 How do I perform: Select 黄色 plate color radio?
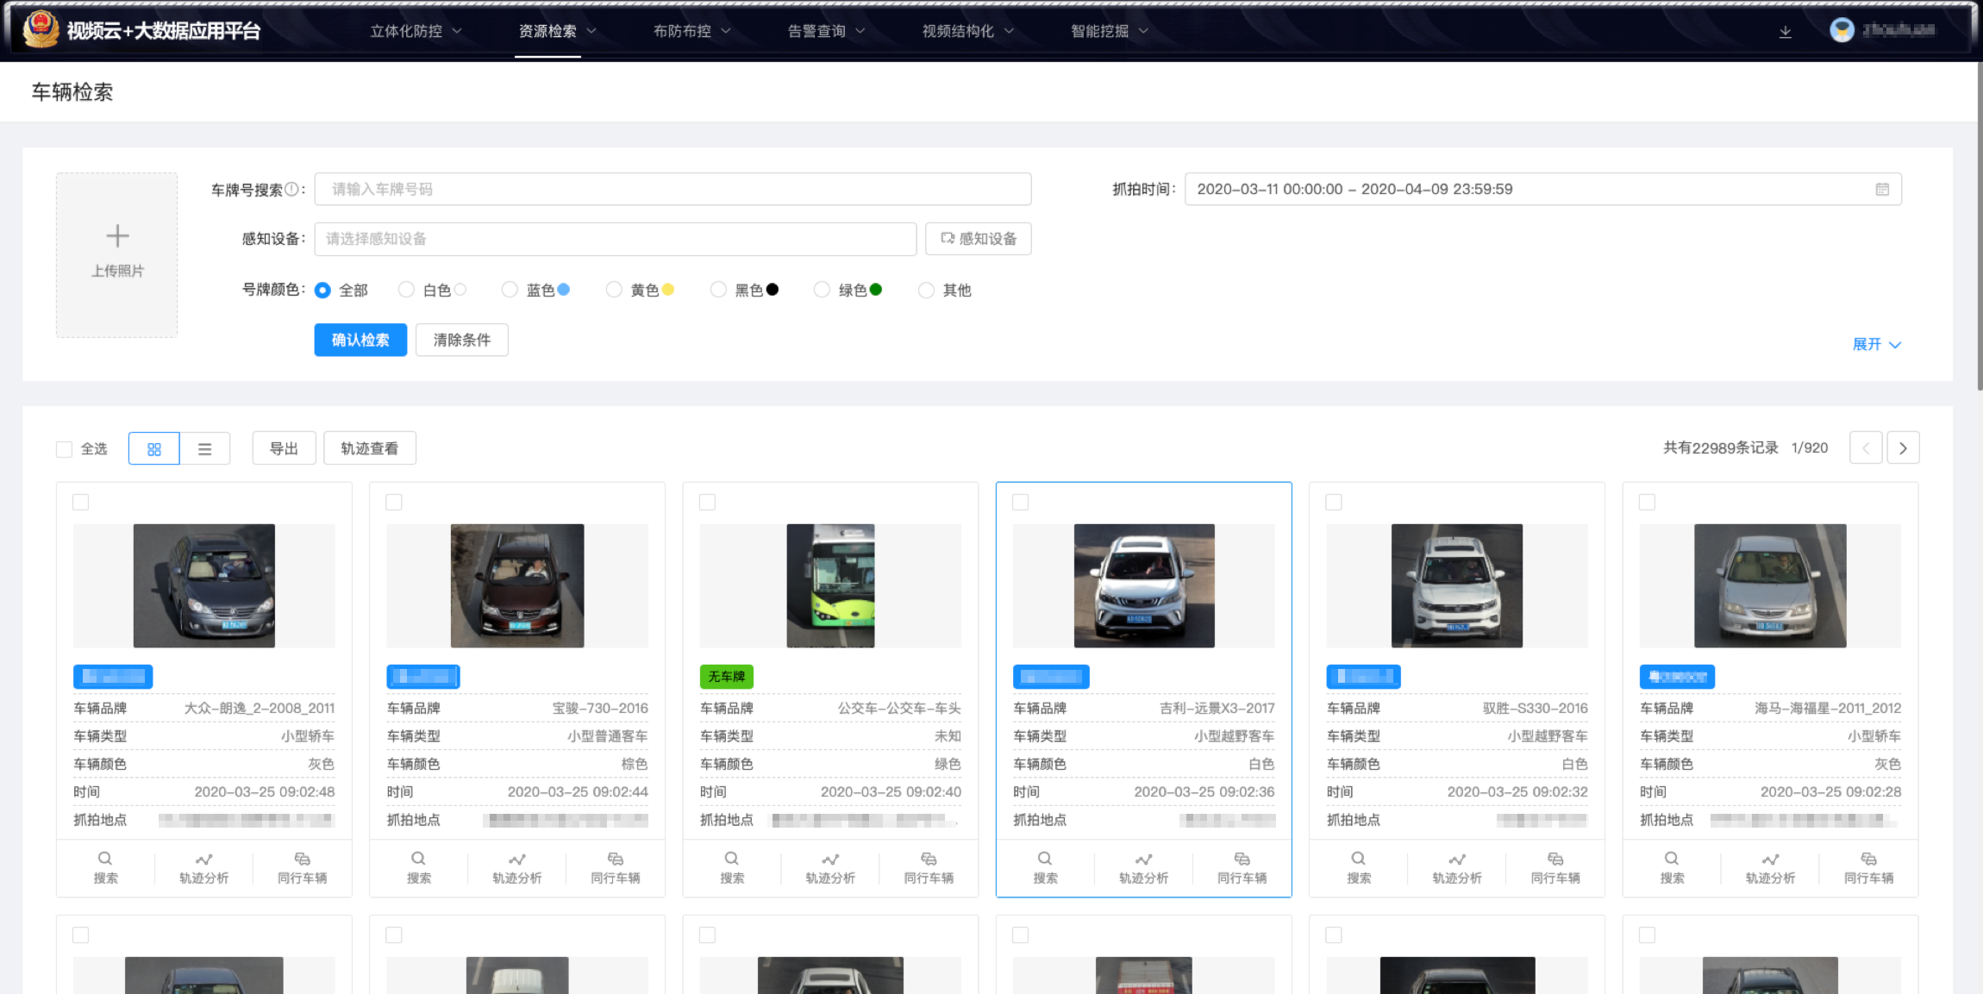click(614, 291)
